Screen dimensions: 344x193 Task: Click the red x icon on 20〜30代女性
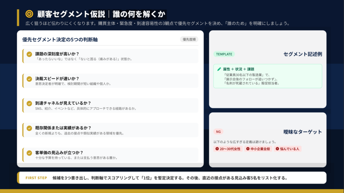[217, 149]
